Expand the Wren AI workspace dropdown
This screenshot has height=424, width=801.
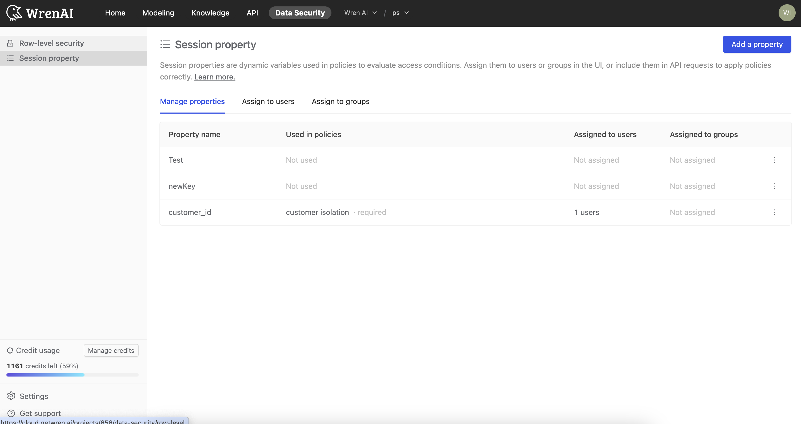coord(361,13)
